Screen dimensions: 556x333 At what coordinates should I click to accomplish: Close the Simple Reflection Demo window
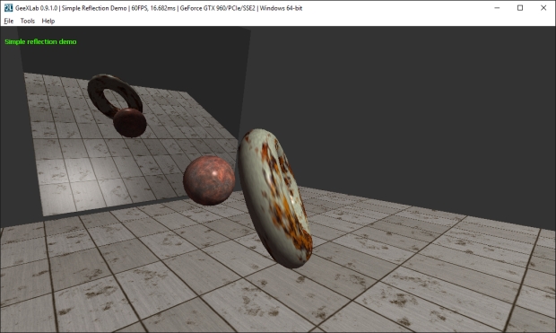tap(543, 8)
